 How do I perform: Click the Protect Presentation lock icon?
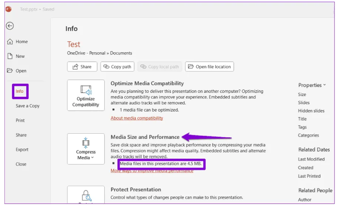[x=85, y=195]
